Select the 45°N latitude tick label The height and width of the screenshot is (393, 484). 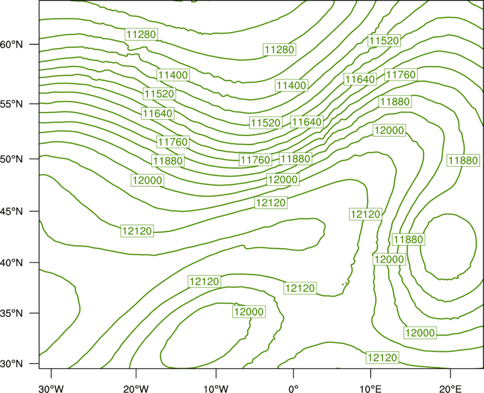click(11, 211)
